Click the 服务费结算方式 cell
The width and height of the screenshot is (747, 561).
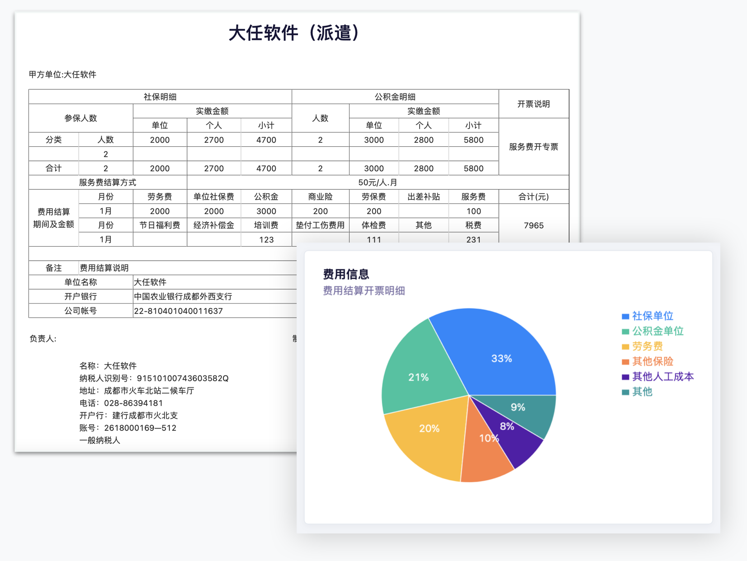[x=108, y=182]
